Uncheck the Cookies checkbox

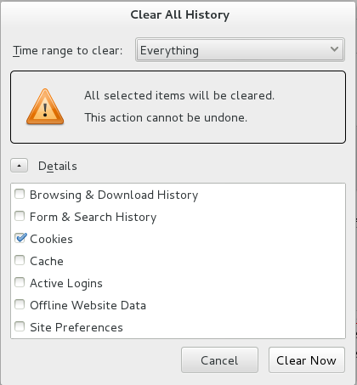coord(20,238)
